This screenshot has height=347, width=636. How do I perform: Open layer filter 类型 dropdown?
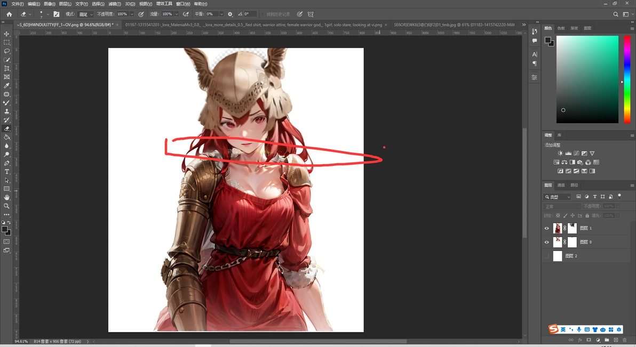(558, 197)
